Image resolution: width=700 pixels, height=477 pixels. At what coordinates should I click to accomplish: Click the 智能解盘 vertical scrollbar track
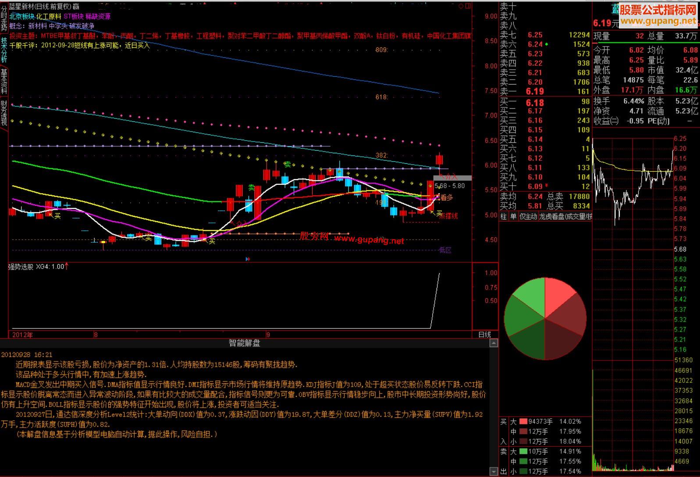[494, 408]
